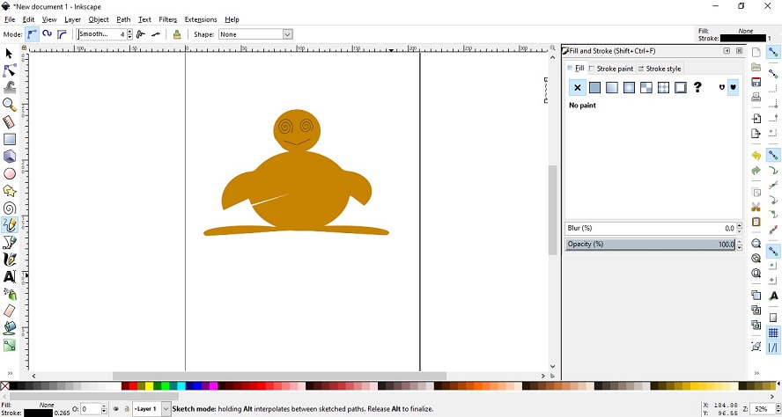Select the 3D Box tool
Screen dimensions: 782x417
click(10, 157)
